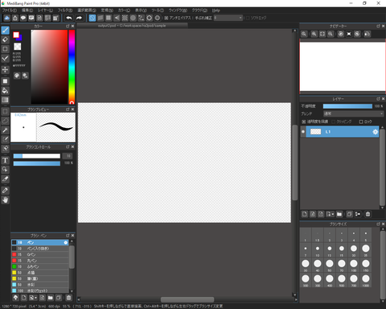This screenshot has height=309, width=386.
Task: Toggle visibility of layer L1
Action: pyautogui.click(x=303, y=132)
